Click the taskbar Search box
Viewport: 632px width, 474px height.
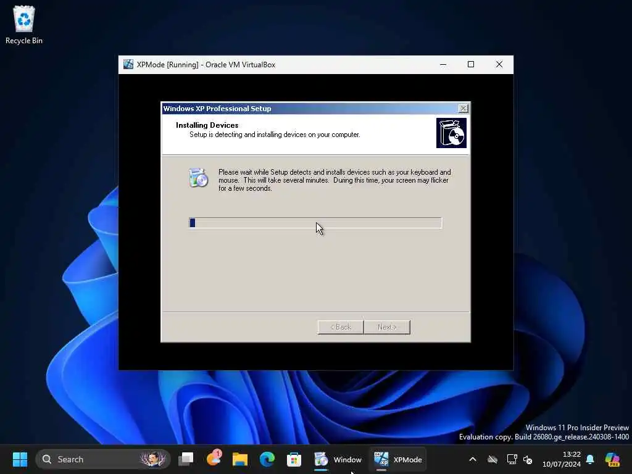pos(103,459)
